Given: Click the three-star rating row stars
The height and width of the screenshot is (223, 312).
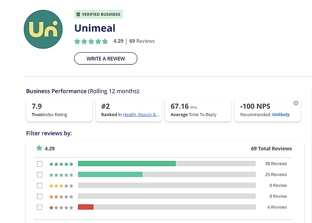Looking at the screenshot, I should 61,185.
